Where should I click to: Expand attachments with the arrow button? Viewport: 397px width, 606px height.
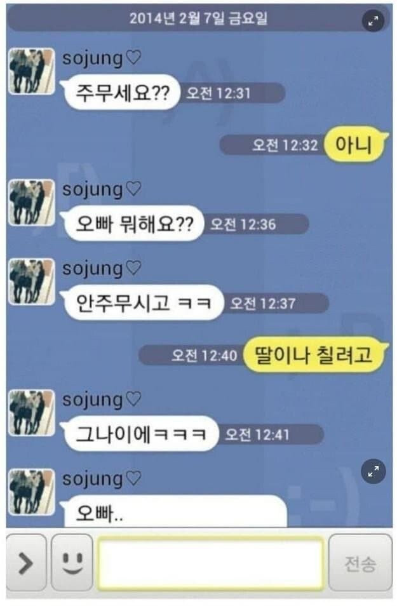[26, 562]
